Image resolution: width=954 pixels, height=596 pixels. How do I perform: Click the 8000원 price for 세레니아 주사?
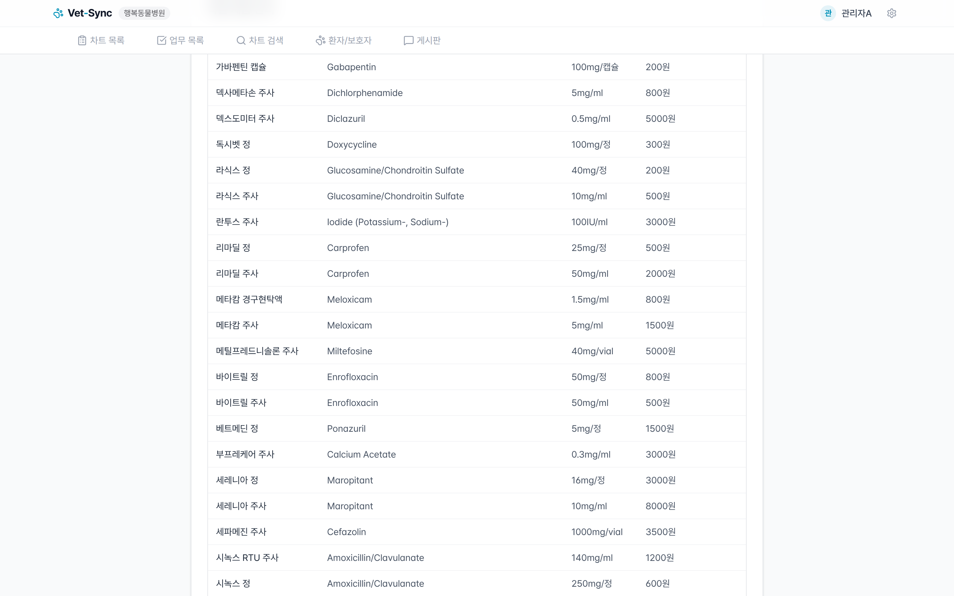[660, 506]
